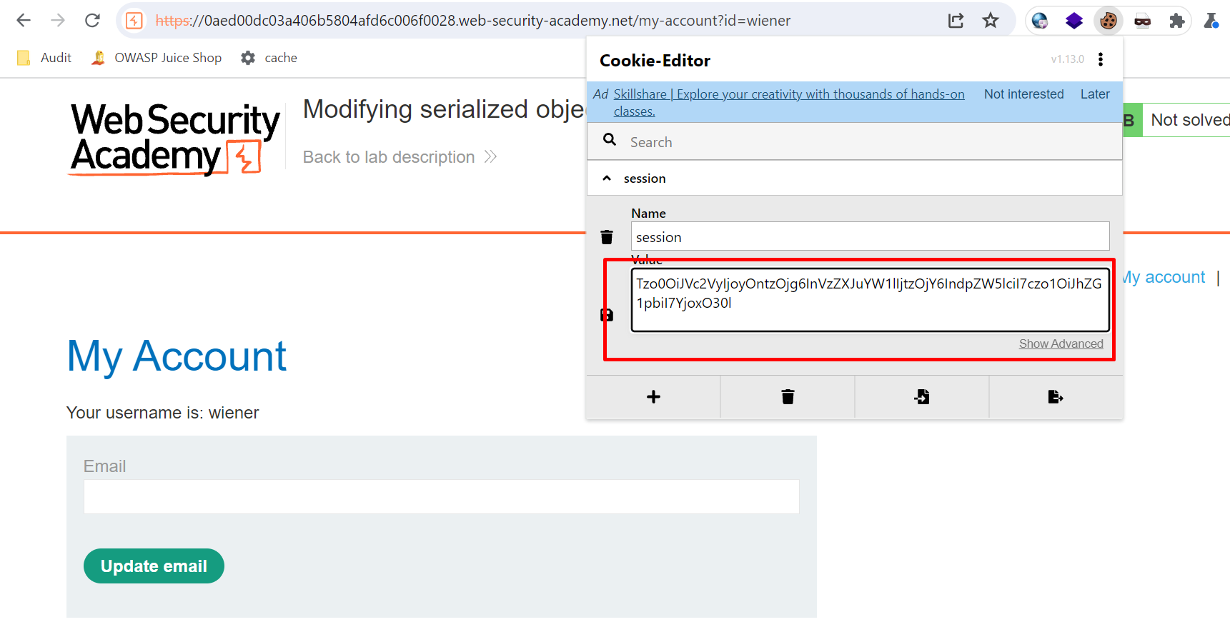Go back using the browser back arrow
This screenshot has height=642, width=1230.
click(24, 21)
